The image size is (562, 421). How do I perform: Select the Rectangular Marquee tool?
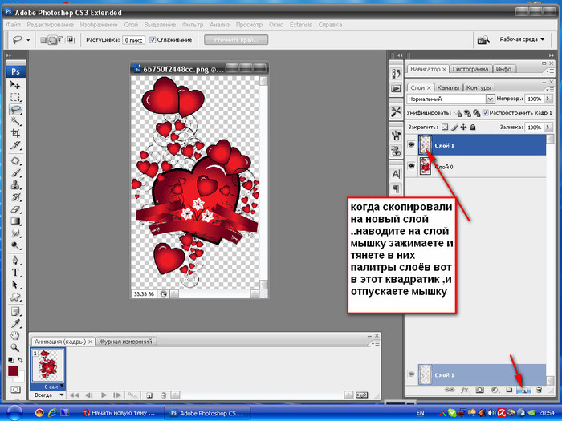tap(15, 97)
